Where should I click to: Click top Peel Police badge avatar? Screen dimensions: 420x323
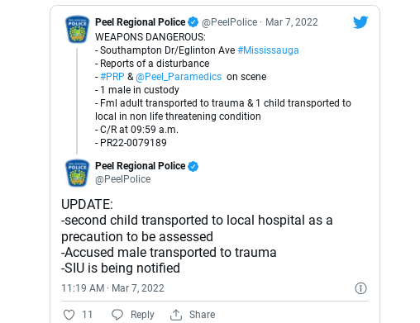click(77, 29)
